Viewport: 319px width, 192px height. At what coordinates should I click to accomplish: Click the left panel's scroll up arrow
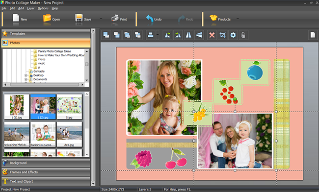pyautogui.click(x=93, y=31)
